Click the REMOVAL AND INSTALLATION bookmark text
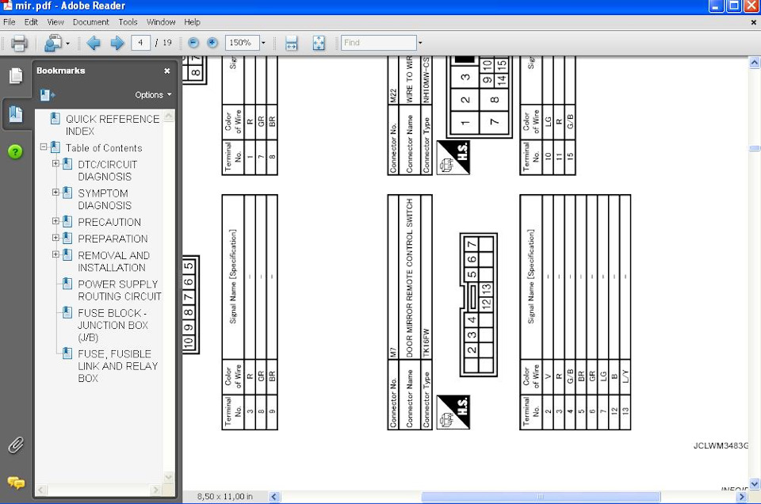 coord(113,262)
